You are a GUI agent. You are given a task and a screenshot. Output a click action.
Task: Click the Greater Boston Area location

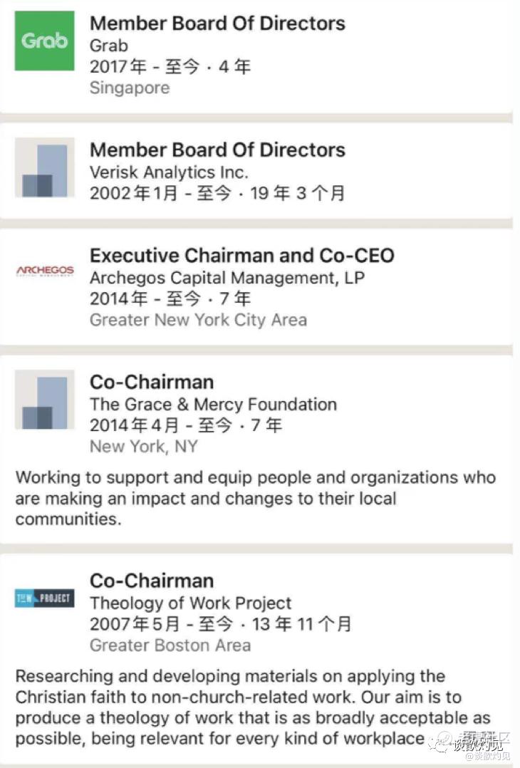click(170, 645)
